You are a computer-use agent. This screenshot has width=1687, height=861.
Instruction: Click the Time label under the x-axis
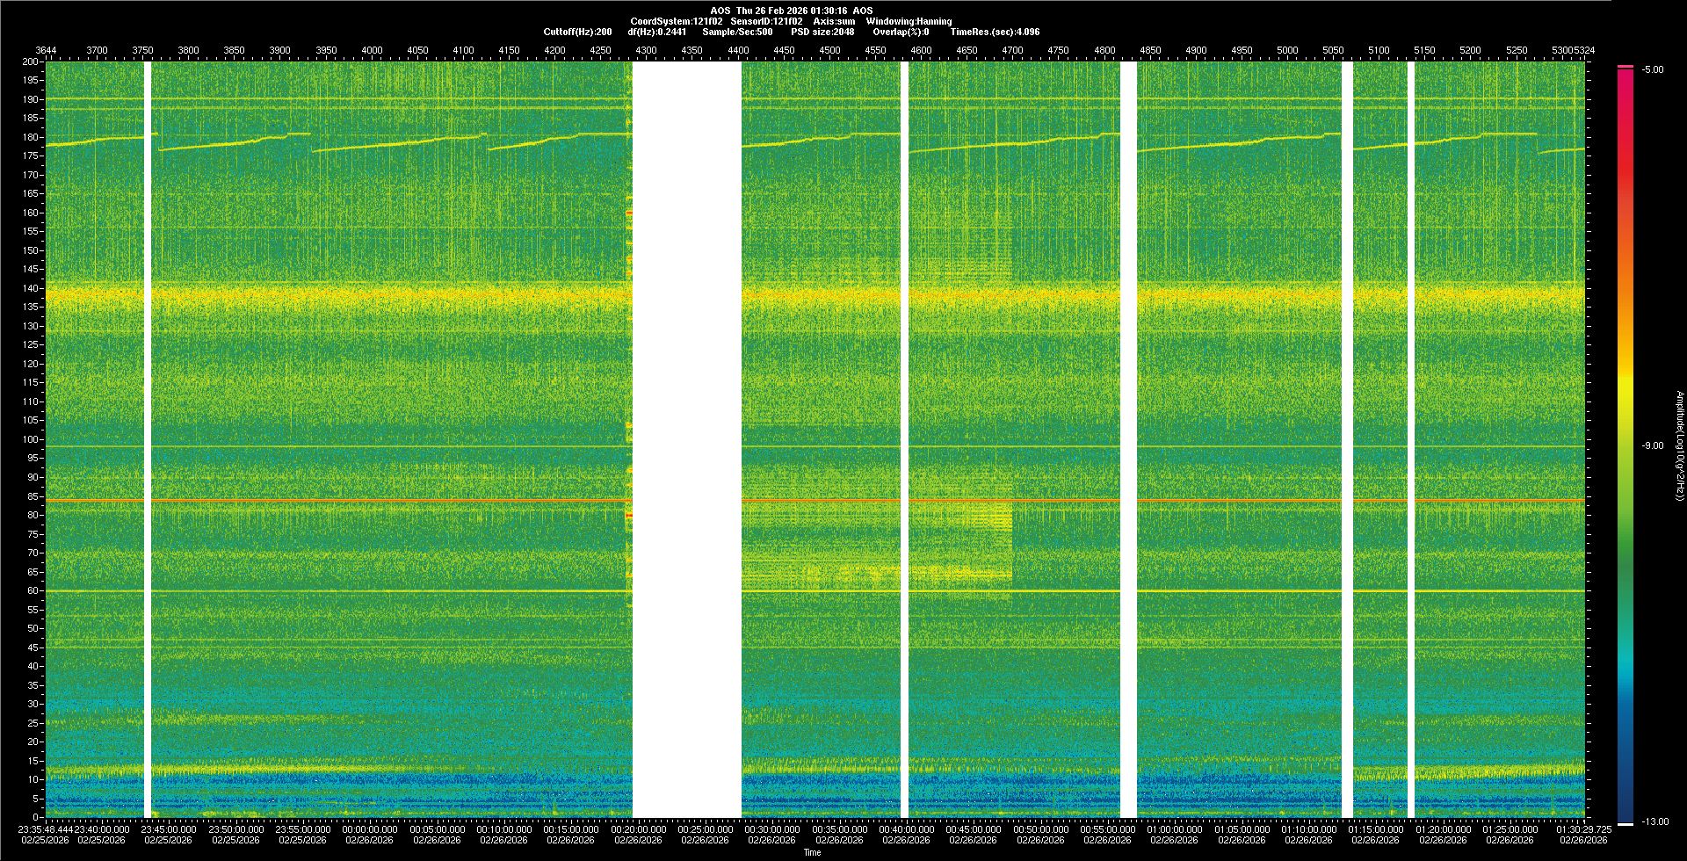[813, 852]
